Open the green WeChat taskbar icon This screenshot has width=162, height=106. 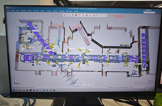[x=51, y=90]
